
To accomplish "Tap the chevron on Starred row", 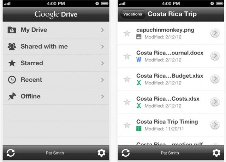I will click(102, 63).
